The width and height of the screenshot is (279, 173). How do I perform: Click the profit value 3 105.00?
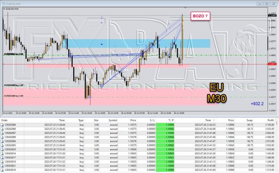click(270, 125)
